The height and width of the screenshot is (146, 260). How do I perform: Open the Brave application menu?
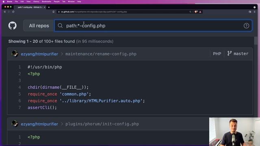(x=10, y=2)
